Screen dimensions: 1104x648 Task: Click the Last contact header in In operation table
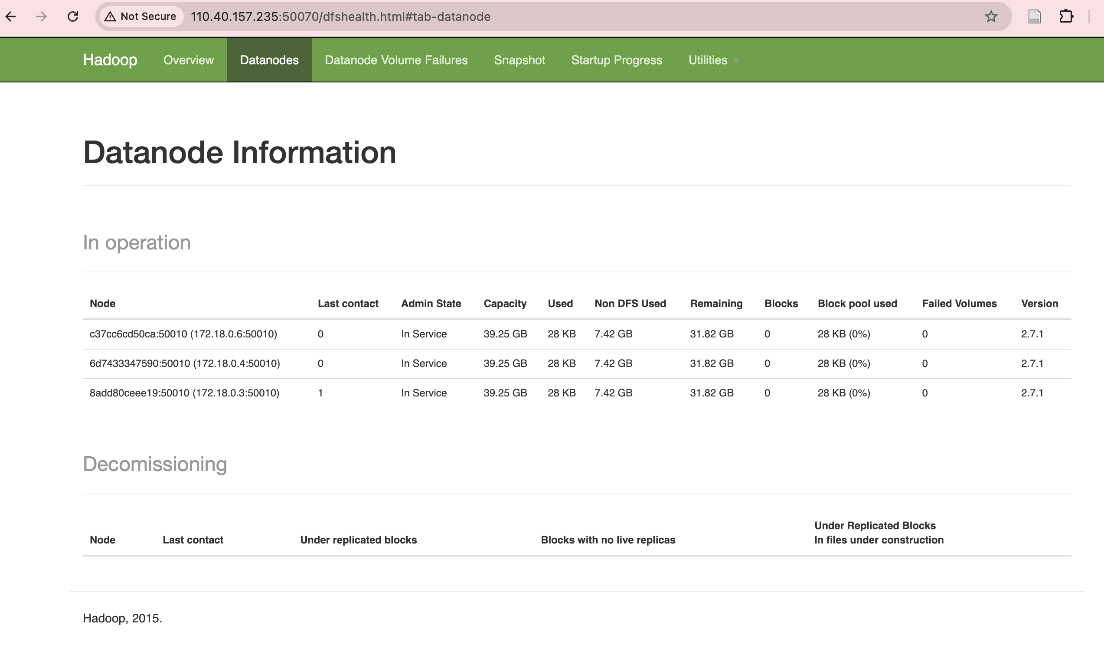tap(348, 304)
